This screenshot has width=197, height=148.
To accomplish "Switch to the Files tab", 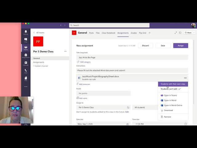I will pyautogui.click(x=98, y=33).
